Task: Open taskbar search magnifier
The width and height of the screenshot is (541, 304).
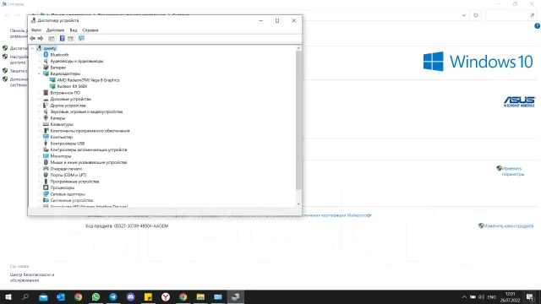Action: tap(25, 296)
